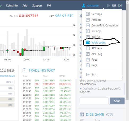Click trade amount 271.982270

coord(65,113)
